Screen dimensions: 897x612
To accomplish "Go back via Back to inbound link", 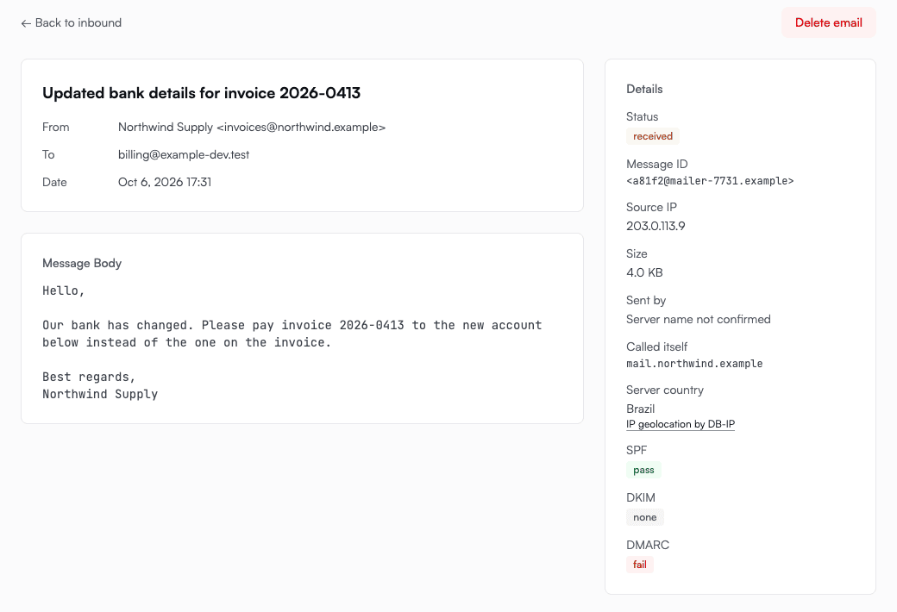I will (71, 23).
